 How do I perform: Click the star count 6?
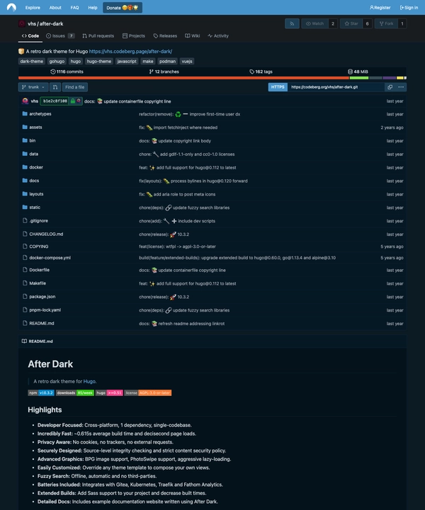(x=367, y=23)
